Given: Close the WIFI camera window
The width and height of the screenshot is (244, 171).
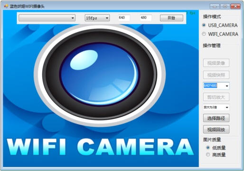Looking at the screenshot, I should [235, 6].
